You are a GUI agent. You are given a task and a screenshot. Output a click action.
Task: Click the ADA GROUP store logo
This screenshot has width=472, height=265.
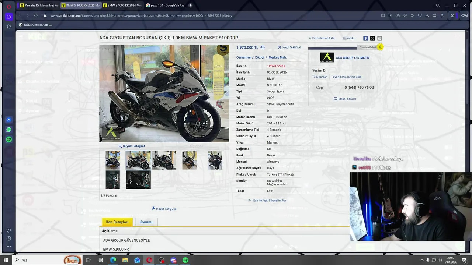coord(327,57)
